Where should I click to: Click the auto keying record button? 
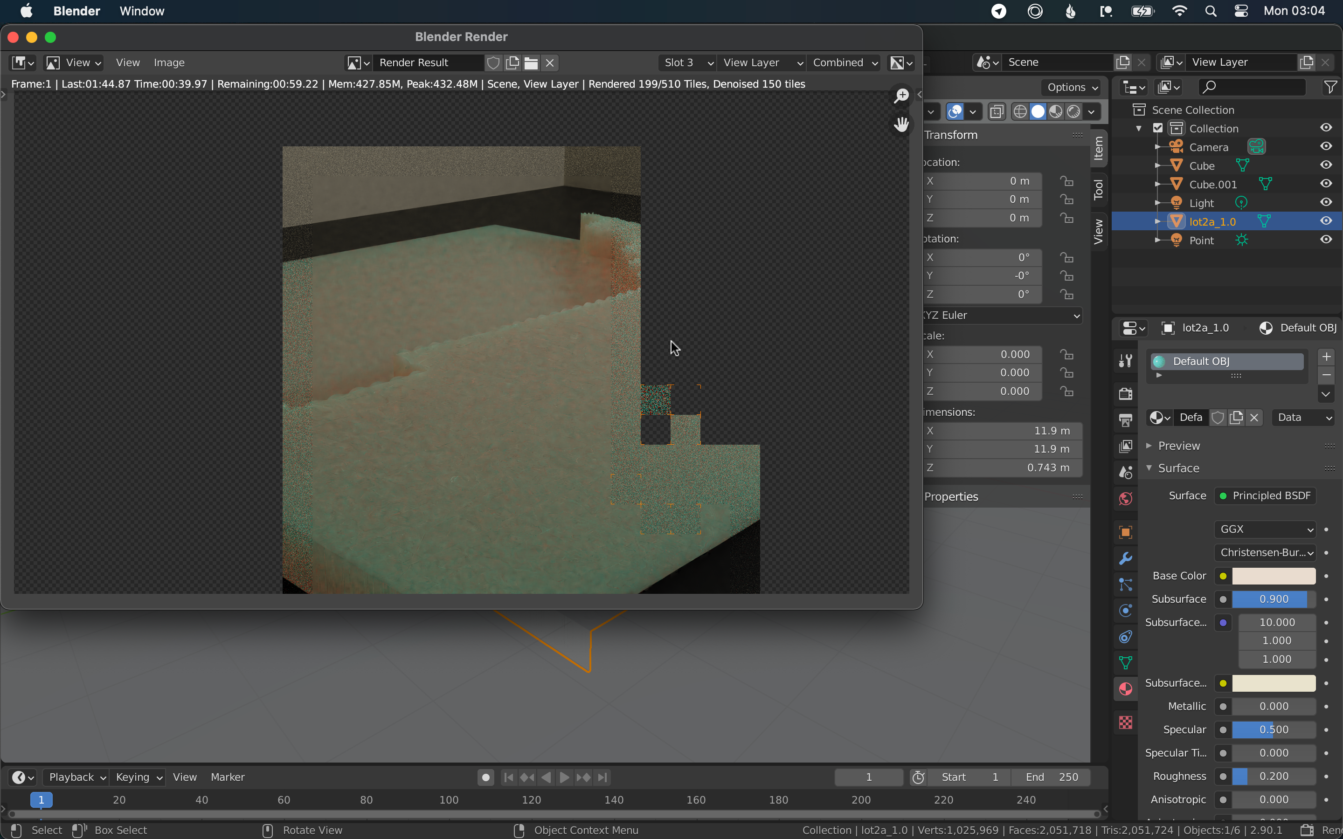pos(485,777)
